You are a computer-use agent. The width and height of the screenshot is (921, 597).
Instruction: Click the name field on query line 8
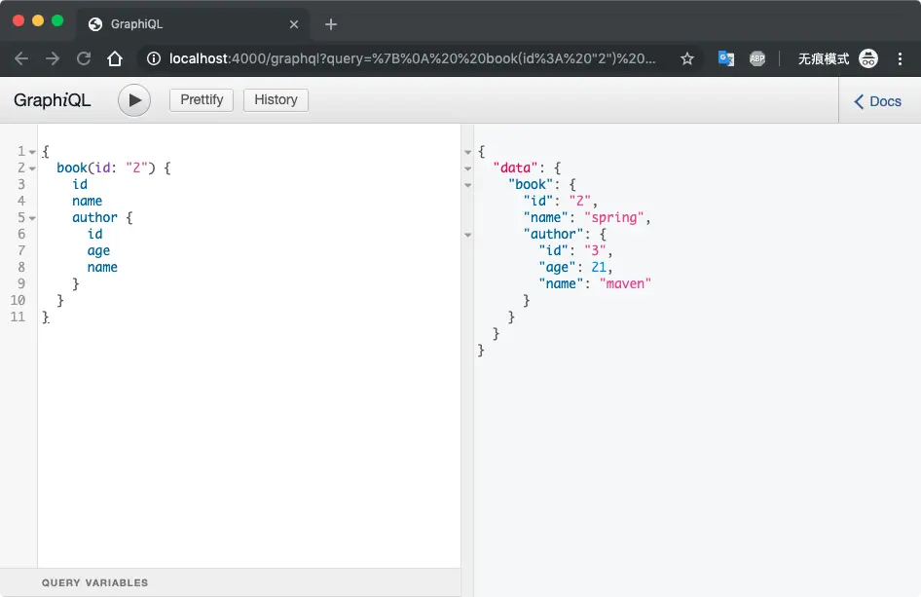[102, 268]
